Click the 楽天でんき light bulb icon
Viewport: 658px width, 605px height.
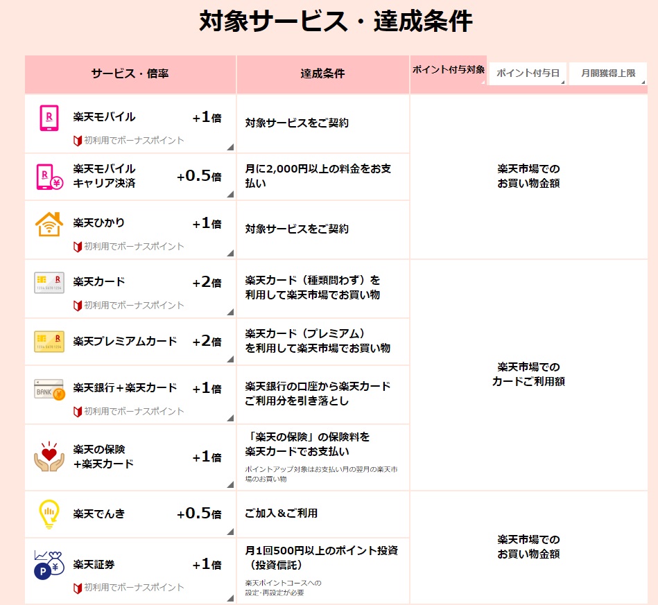point(49,514)
